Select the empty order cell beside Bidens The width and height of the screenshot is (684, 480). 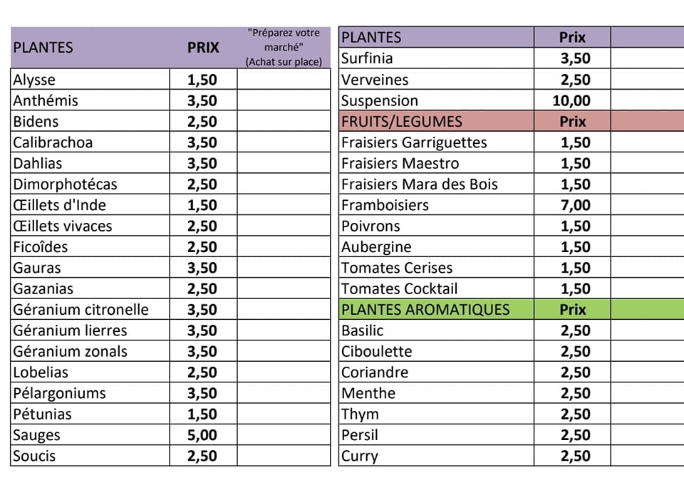tap(284, 121)
